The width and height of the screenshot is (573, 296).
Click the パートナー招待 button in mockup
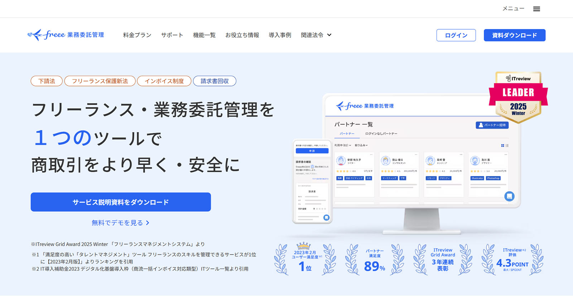pyautogui.click(x=492, y=125)
